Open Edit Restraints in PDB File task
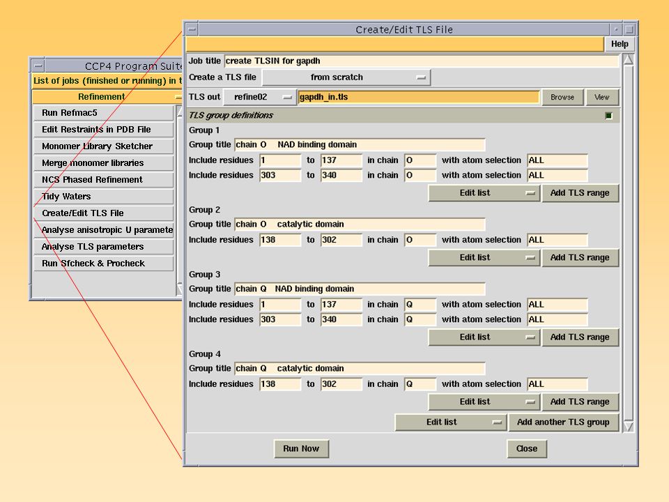669x502 pixels. point(104,130)
